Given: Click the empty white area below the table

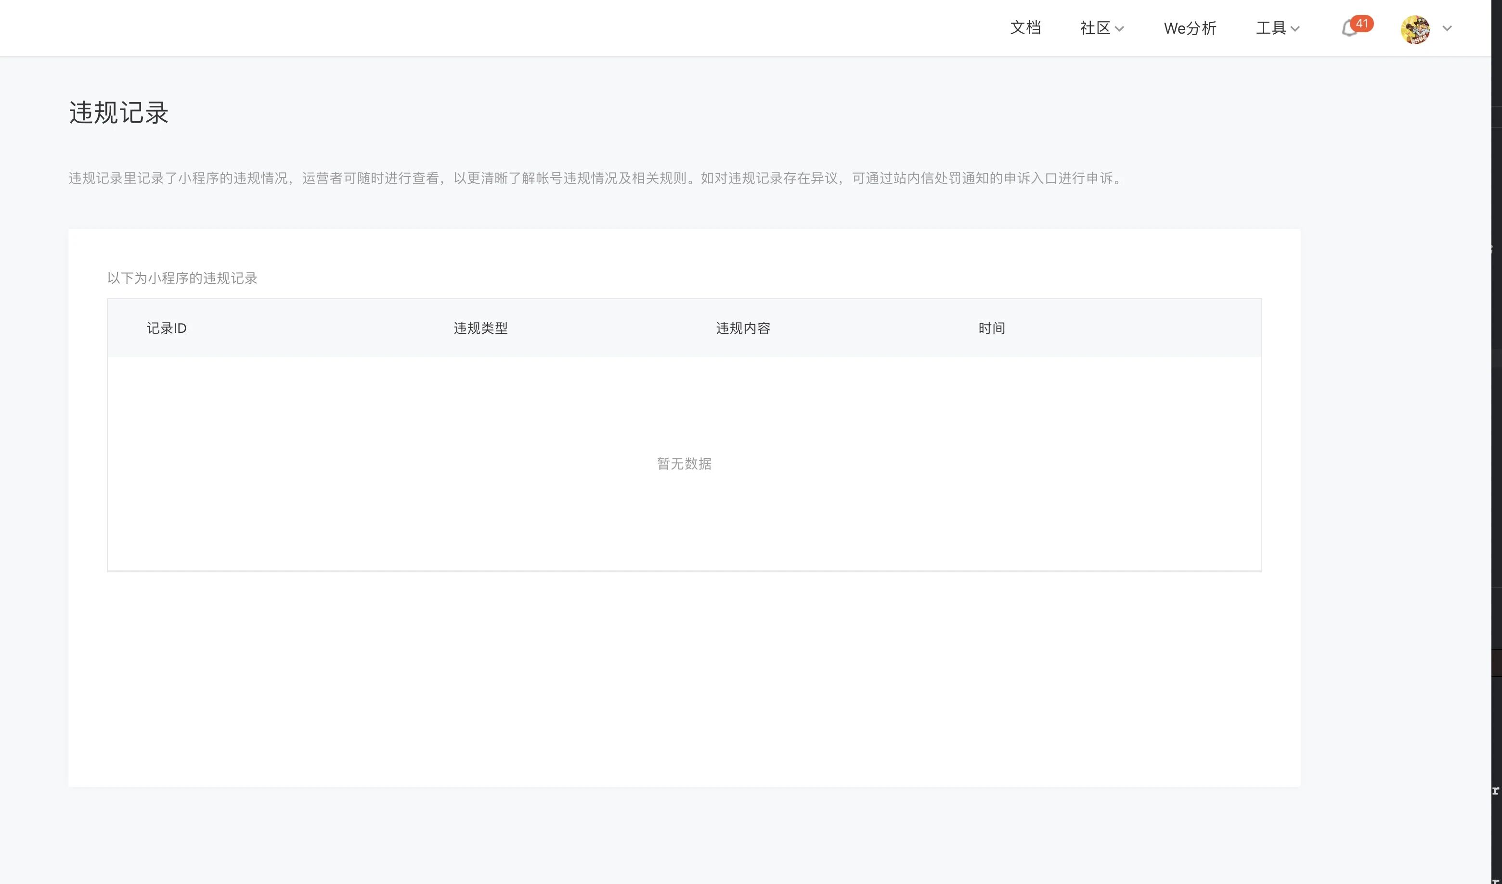Looking at the screenshot, I should [684, 679].
